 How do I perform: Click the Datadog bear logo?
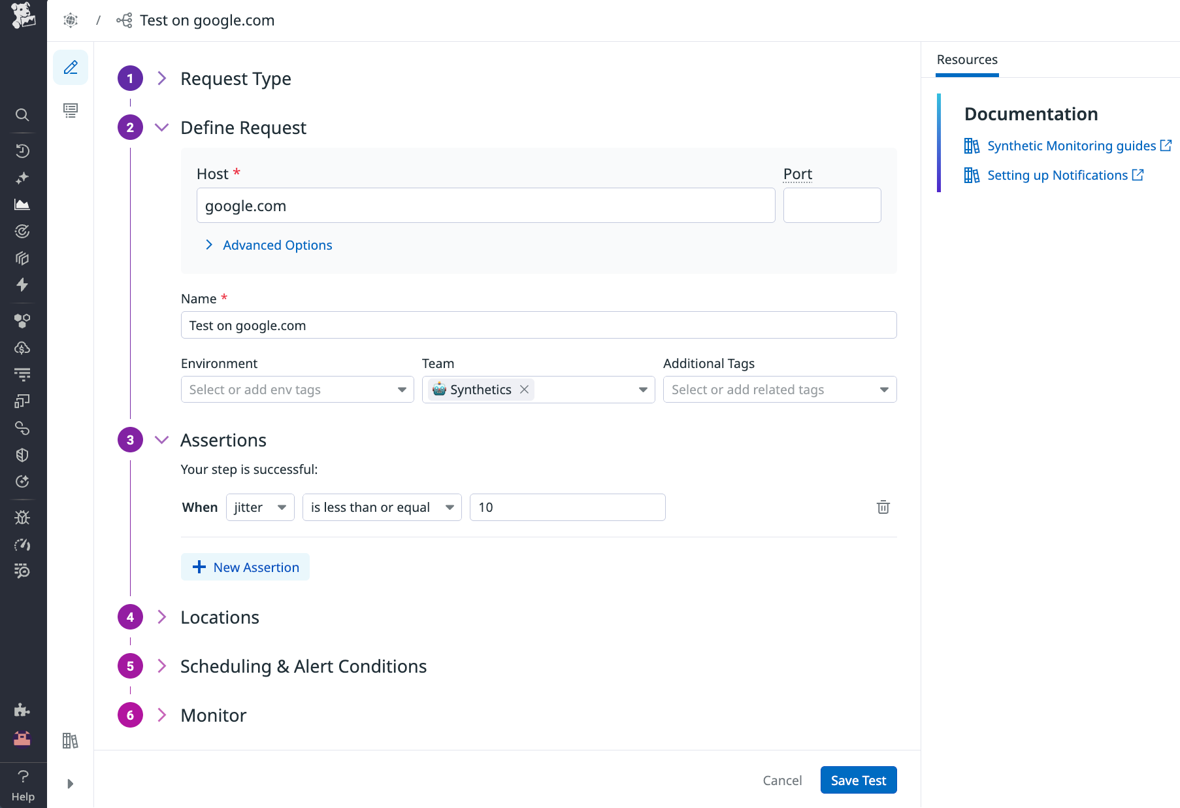(23, 18)
